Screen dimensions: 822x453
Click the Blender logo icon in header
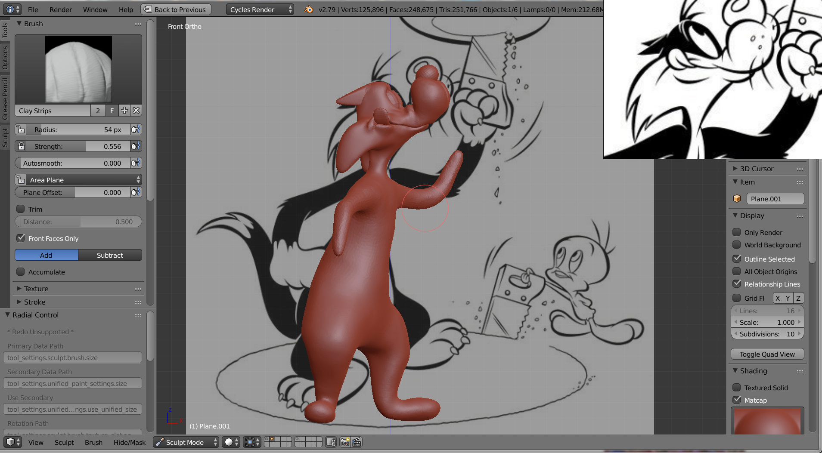tap(308, 9)
